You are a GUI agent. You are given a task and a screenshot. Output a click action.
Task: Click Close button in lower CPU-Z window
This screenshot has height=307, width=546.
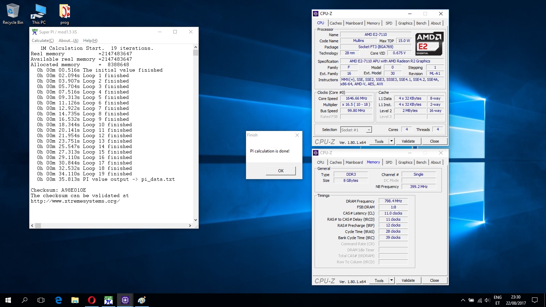pyautogui.click(x=434, y=281)
